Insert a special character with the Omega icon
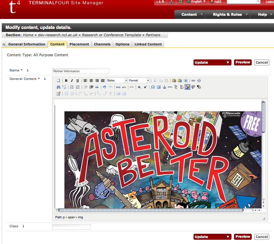Viewport: 274px width, 244px height. 152,87
